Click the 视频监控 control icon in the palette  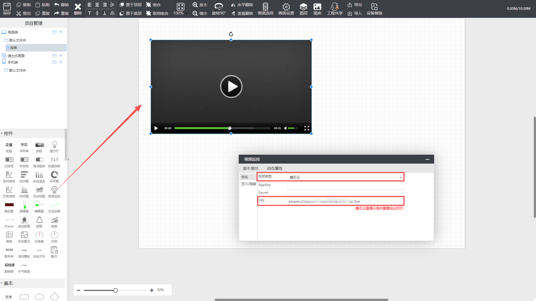point(54,190)
